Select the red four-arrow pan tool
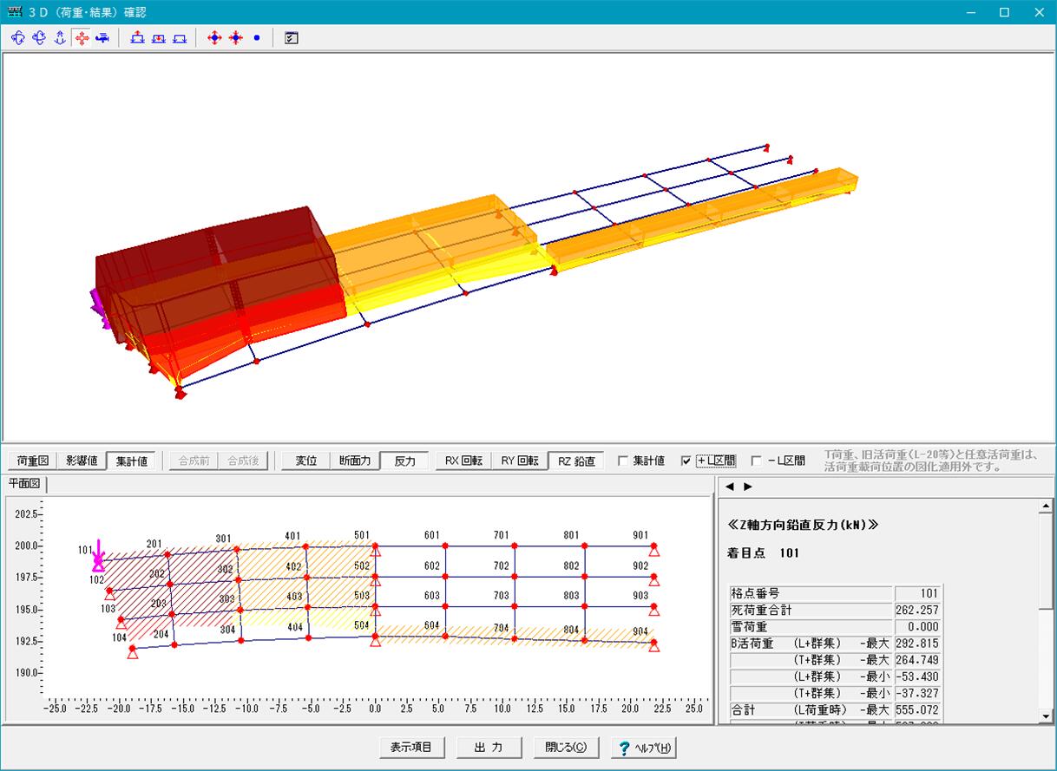This screenshot has width=1057, height=771. tap(81, 38)
